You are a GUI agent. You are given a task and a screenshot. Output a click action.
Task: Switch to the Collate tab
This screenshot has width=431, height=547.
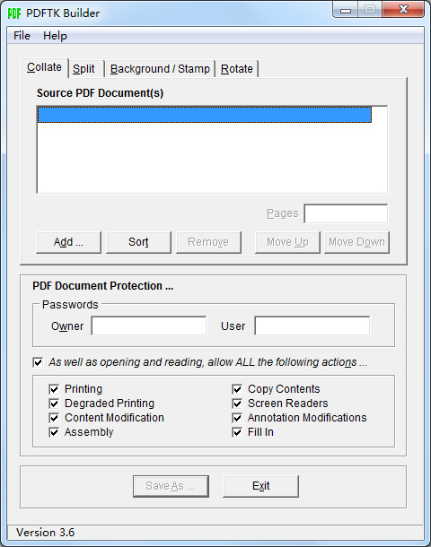click(x=44, y=67)
